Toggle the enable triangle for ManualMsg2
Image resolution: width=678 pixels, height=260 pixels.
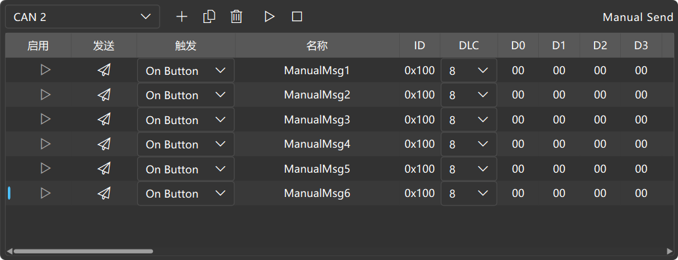click(x=45, y=95)
